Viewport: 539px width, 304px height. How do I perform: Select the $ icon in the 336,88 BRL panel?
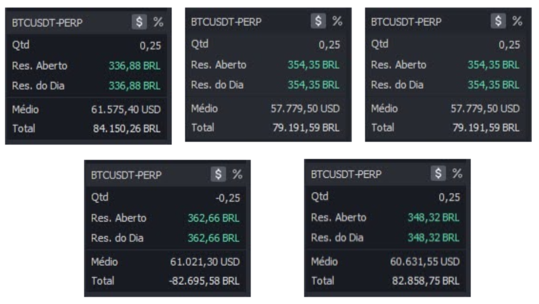pos(139,22)
